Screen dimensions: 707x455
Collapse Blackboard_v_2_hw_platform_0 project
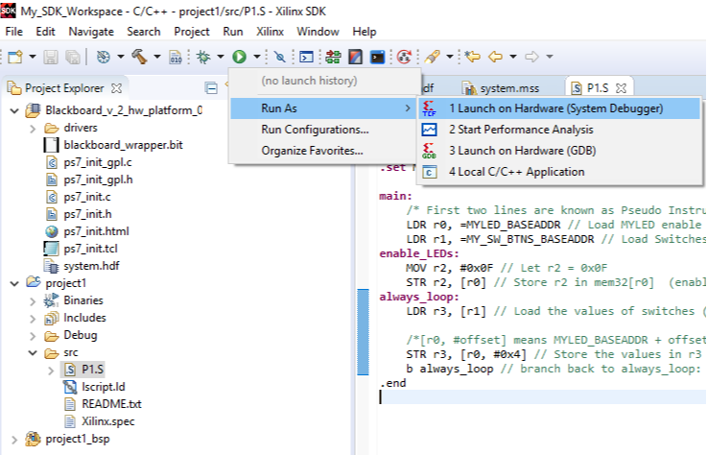click(x=14, y=110)
